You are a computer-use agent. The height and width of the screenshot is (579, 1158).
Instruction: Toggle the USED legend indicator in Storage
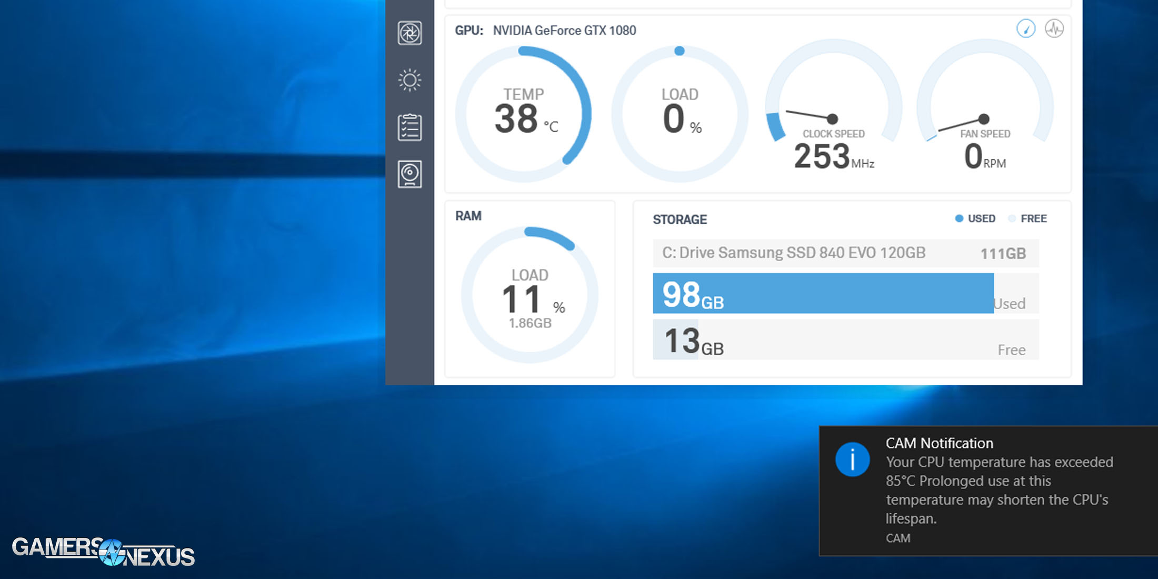974,218
